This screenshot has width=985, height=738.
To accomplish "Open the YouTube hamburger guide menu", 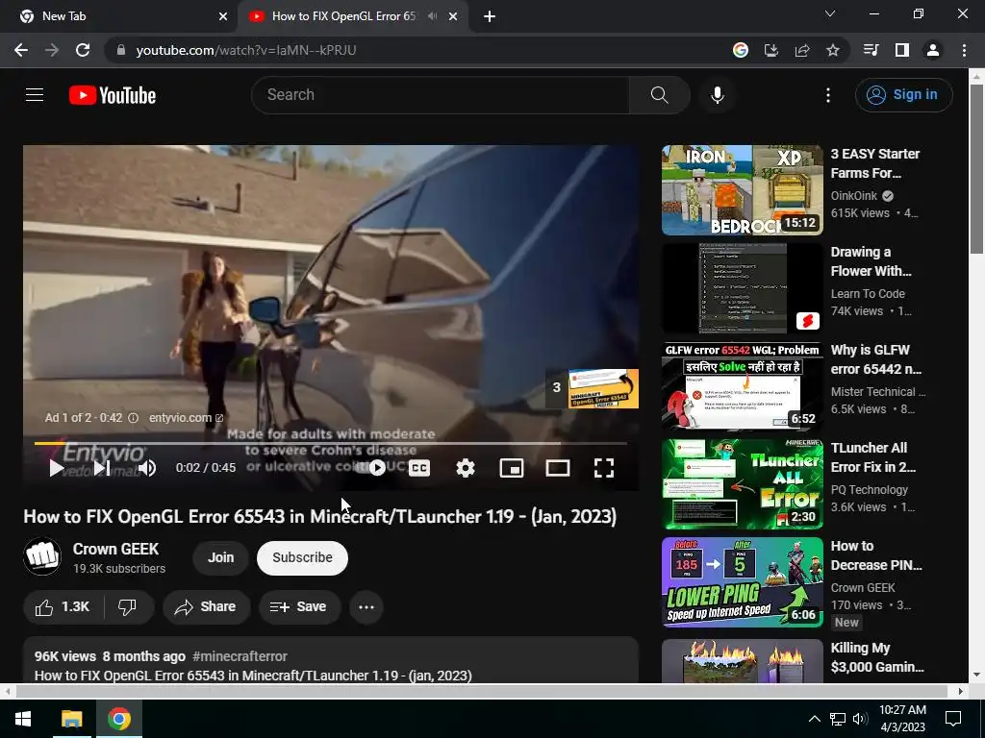I will (35, 95).
